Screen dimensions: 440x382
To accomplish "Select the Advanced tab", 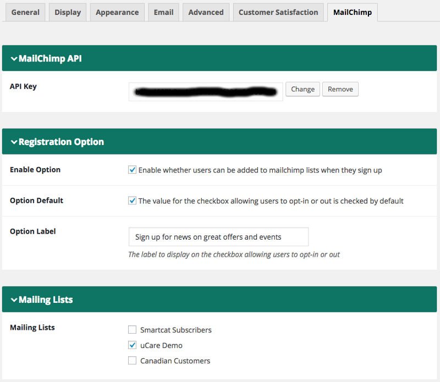I will tap(206, 12).
